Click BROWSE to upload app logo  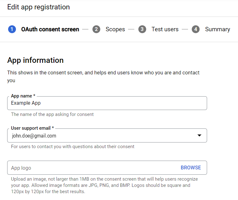[x=191, y=167]
